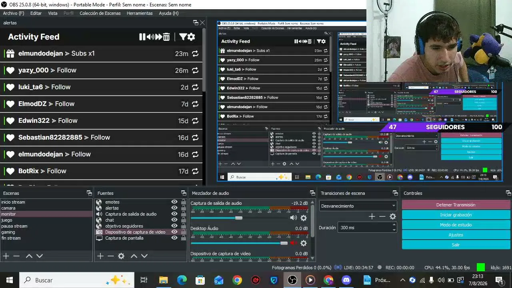Viewport: 512px width, 288px height.
Task: Replay the luki_ta6 Follow alert
Action: (x=195, y=87)
